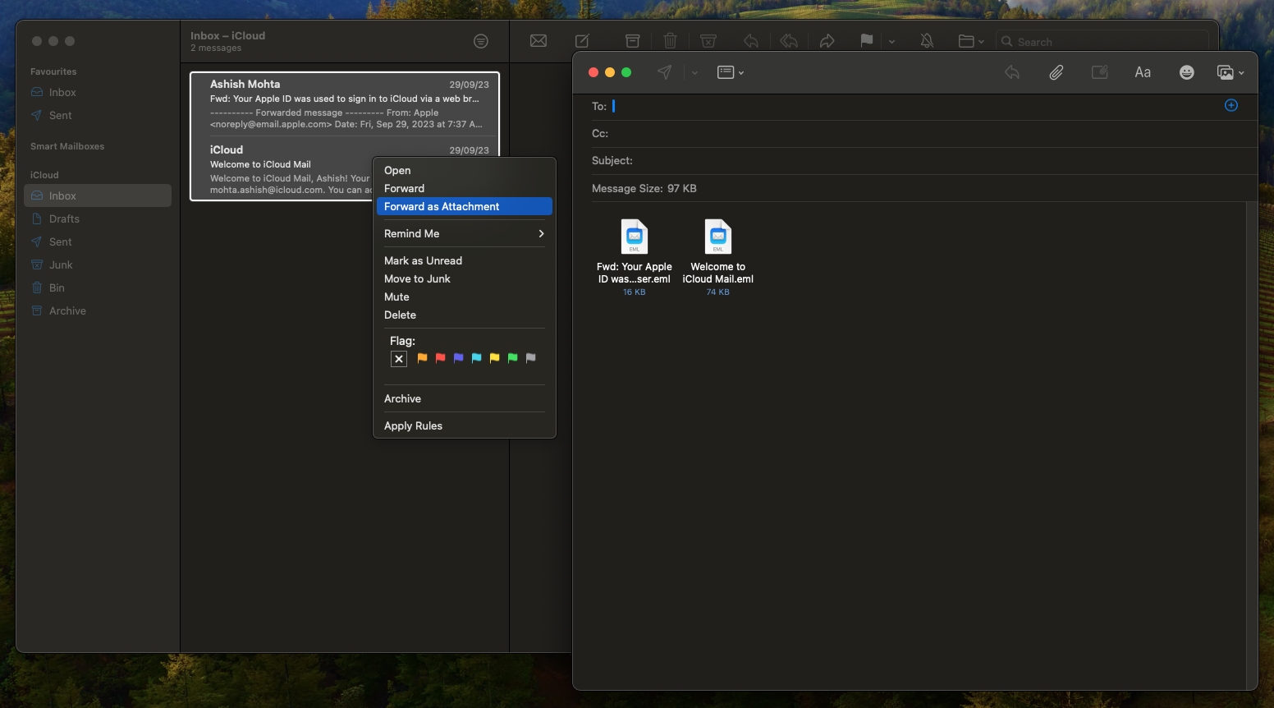The width and height of the screenshot is (1274, 708).
Task: Clear the flag using the X box
Action: 399,359
